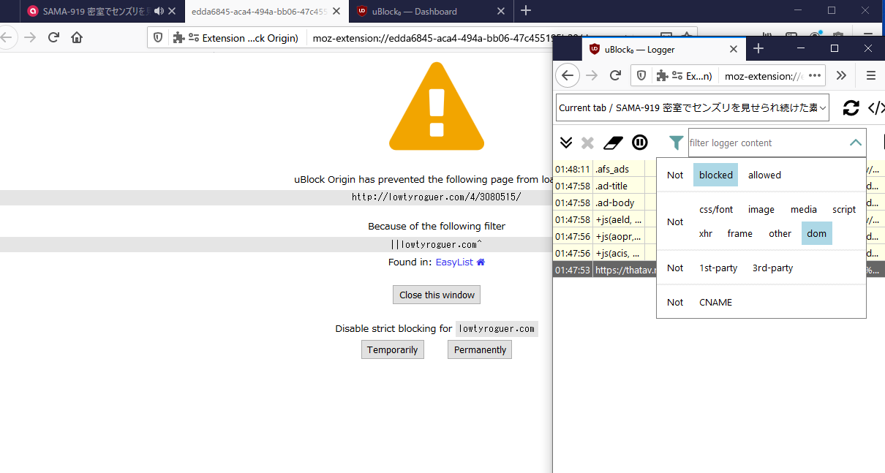Viewport: 885px width, 473px height.
Task: Open the Current tab selector dropdown
Action: tap(692, 107)
